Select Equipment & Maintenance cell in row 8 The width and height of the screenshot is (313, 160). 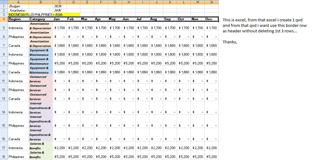click(41, 53)
